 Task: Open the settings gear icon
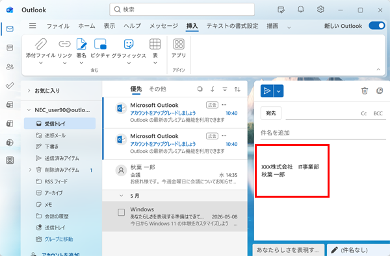[x=320, y=10]
